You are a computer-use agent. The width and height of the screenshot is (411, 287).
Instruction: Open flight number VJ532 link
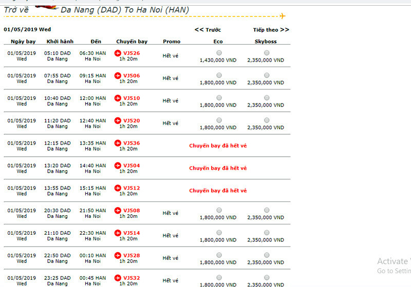(132, 278)
